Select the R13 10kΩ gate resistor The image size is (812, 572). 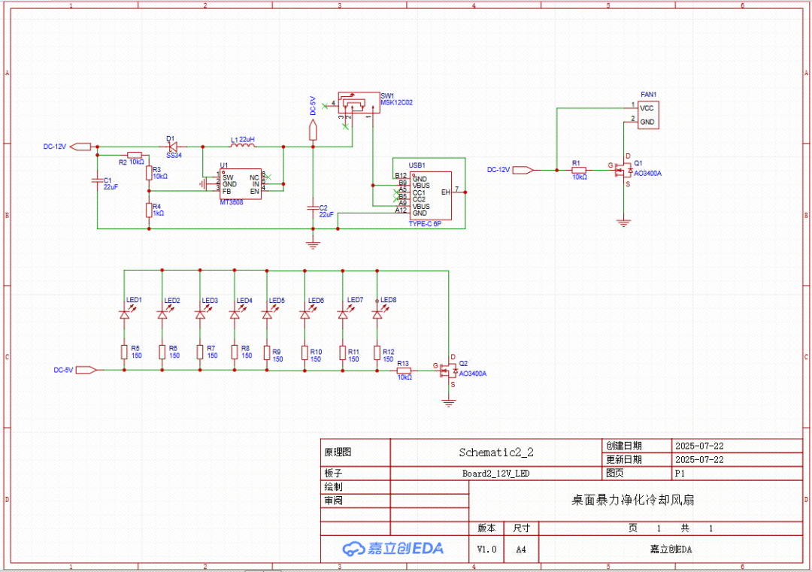click(404, 370)
